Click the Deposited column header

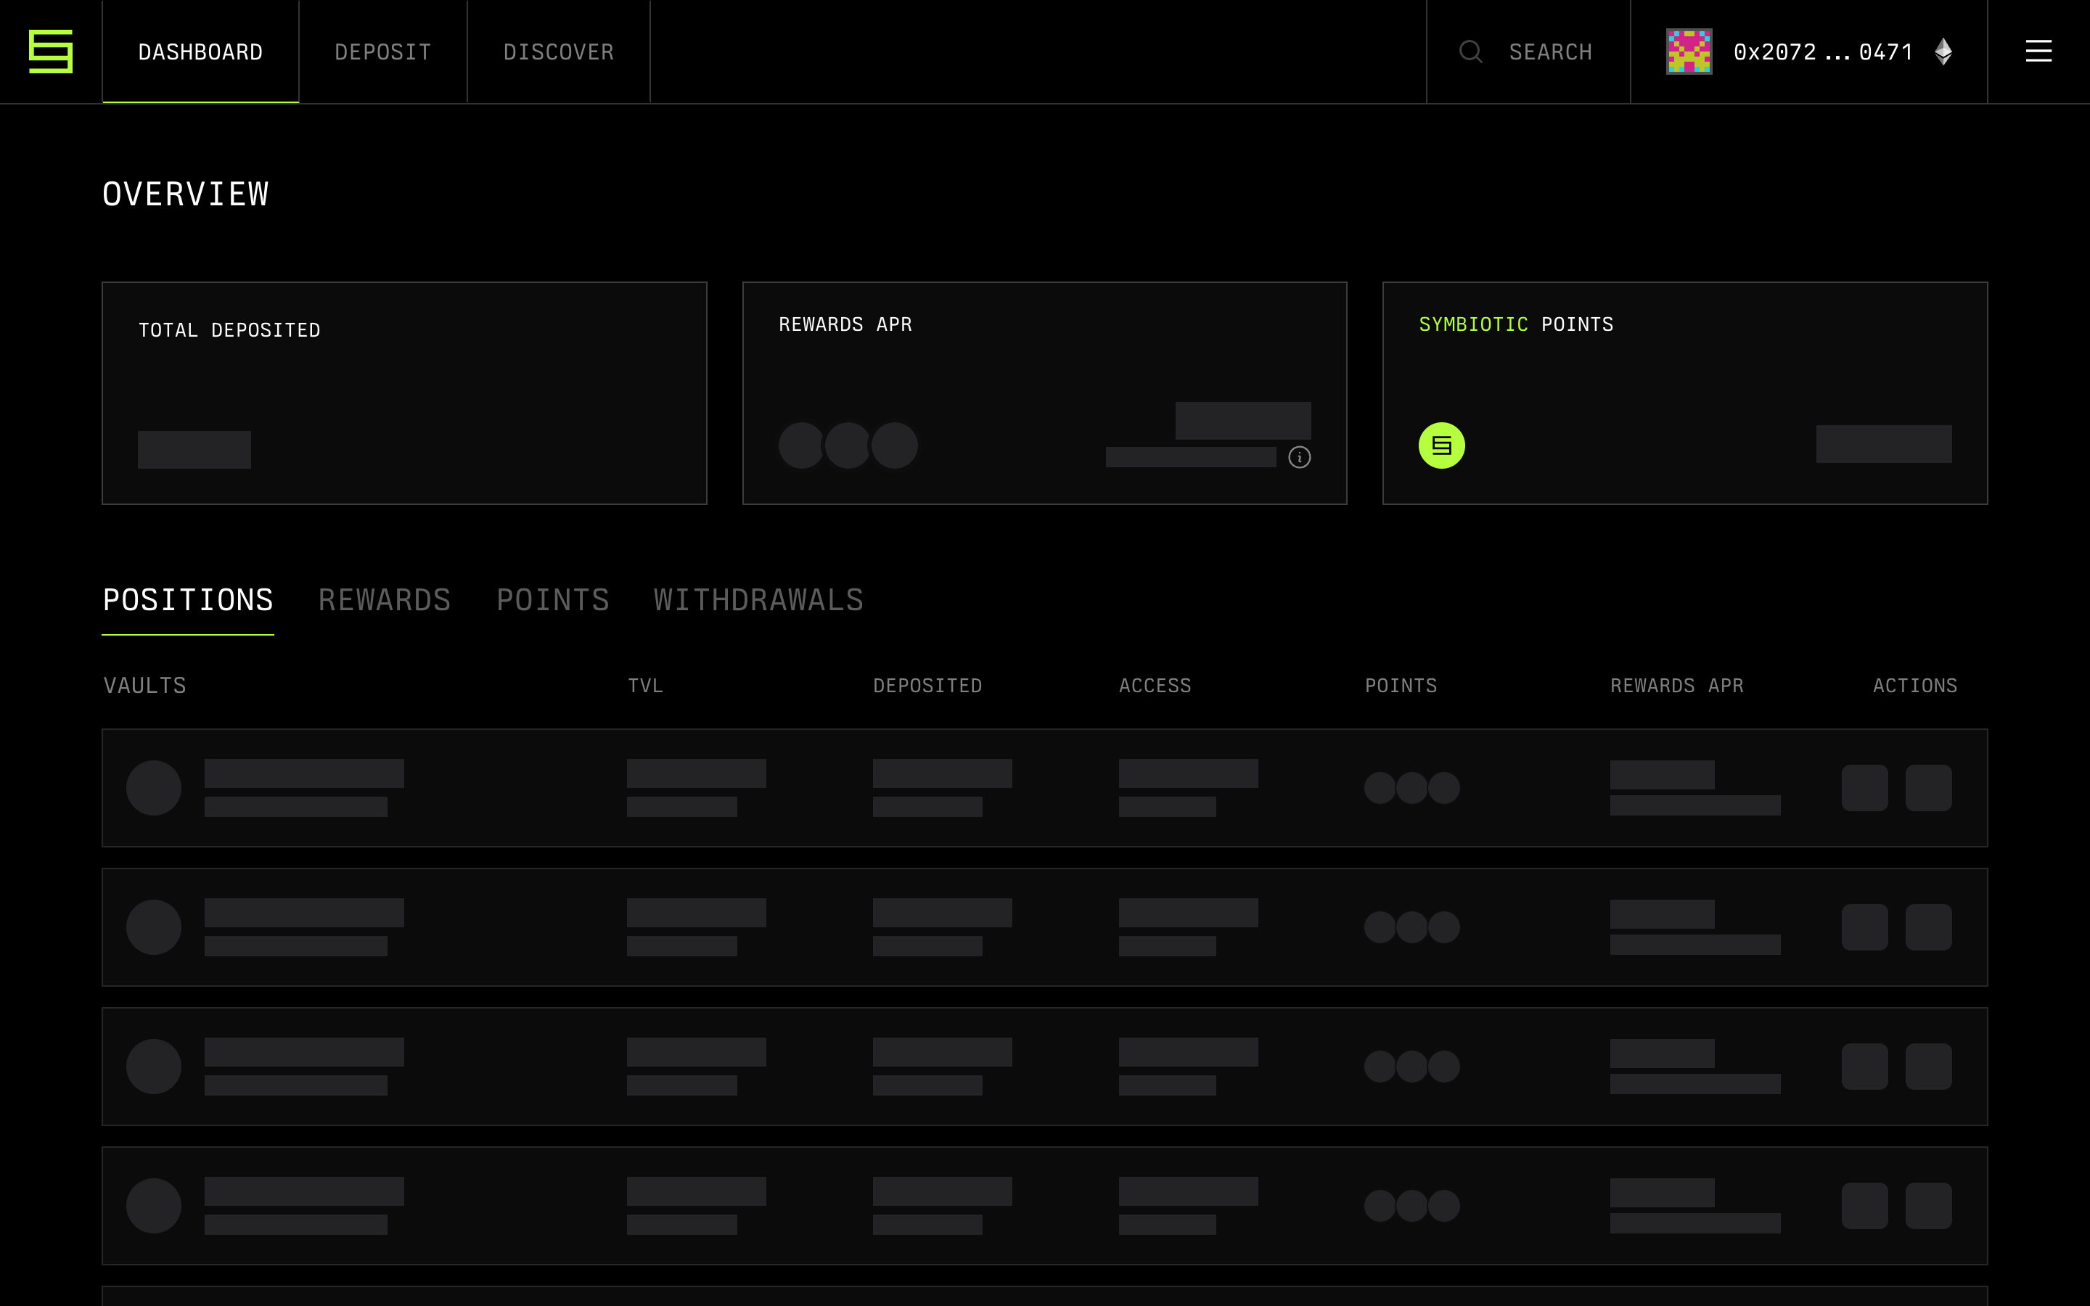point(927,686)
